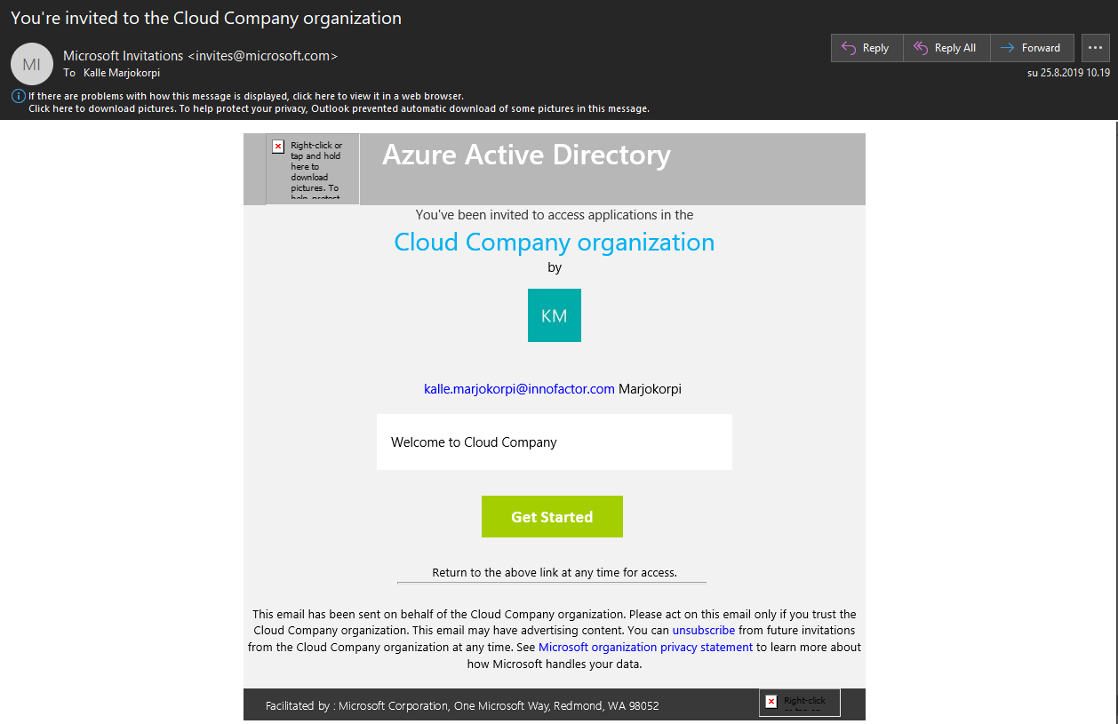Click the date su 25.8.2019 10.19
This screenshot has height=724, width=1118.
pos(1069,73)
